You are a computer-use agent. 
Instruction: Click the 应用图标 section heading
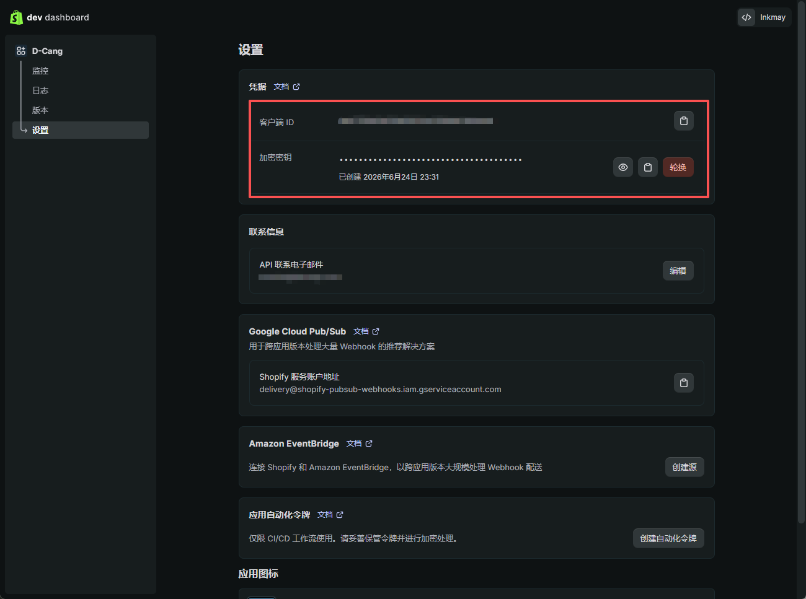click(x=259, y=574)
